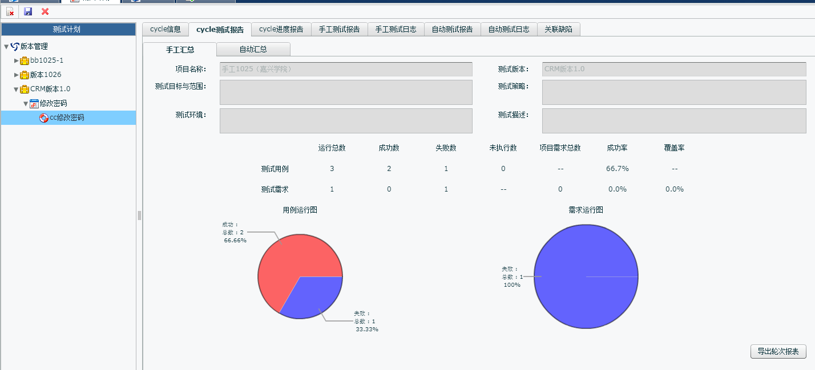
Task: Select the 手工测试日志 tab
Action: tap(396, 30)
